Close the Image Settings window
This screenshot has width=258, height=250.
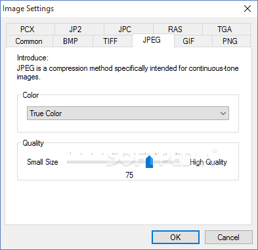(x=247, y=9)
